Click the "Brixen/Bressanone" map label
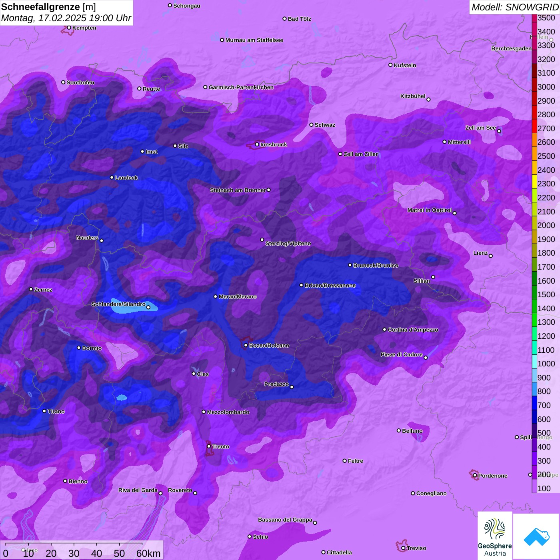This screenshot has height=560, width=560. (330, 285)
